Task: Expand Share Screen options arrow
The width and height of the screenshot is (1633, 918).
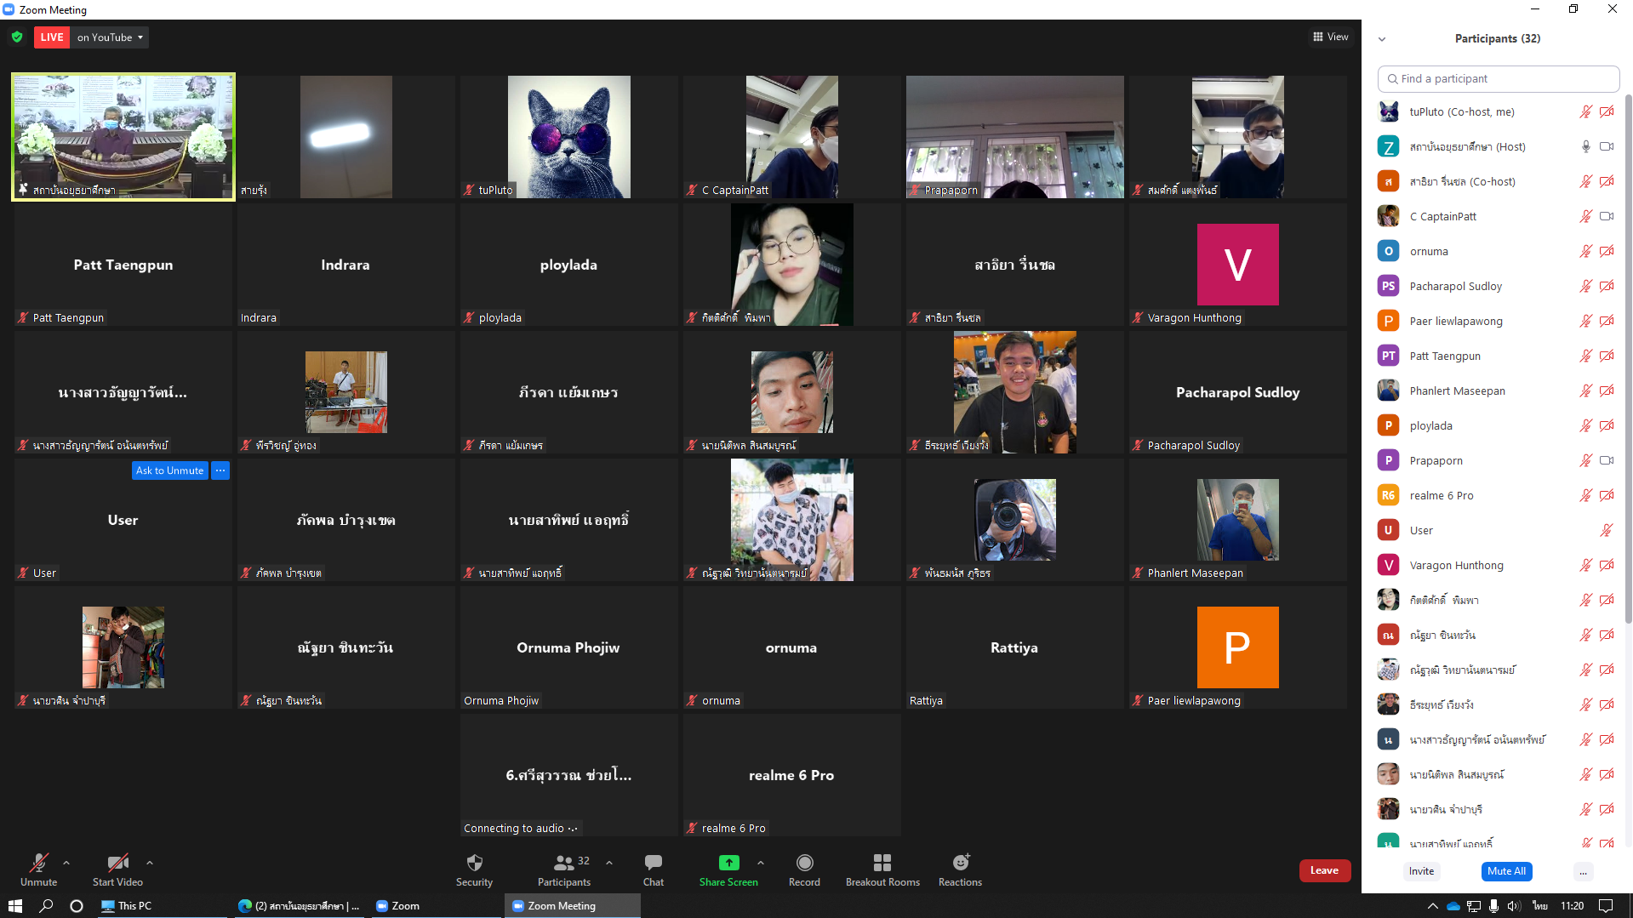Action: pos(761,863)
